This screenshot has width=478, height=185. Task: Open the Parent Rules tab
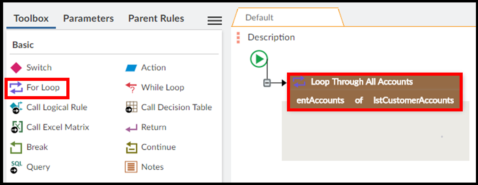click(x=156, y=18)
